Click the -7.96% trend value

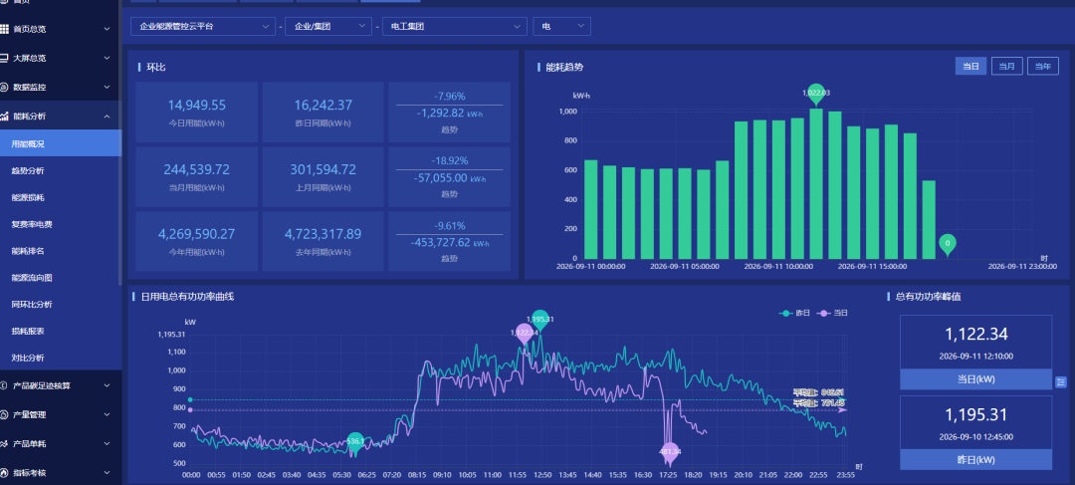tap(450, 96)
